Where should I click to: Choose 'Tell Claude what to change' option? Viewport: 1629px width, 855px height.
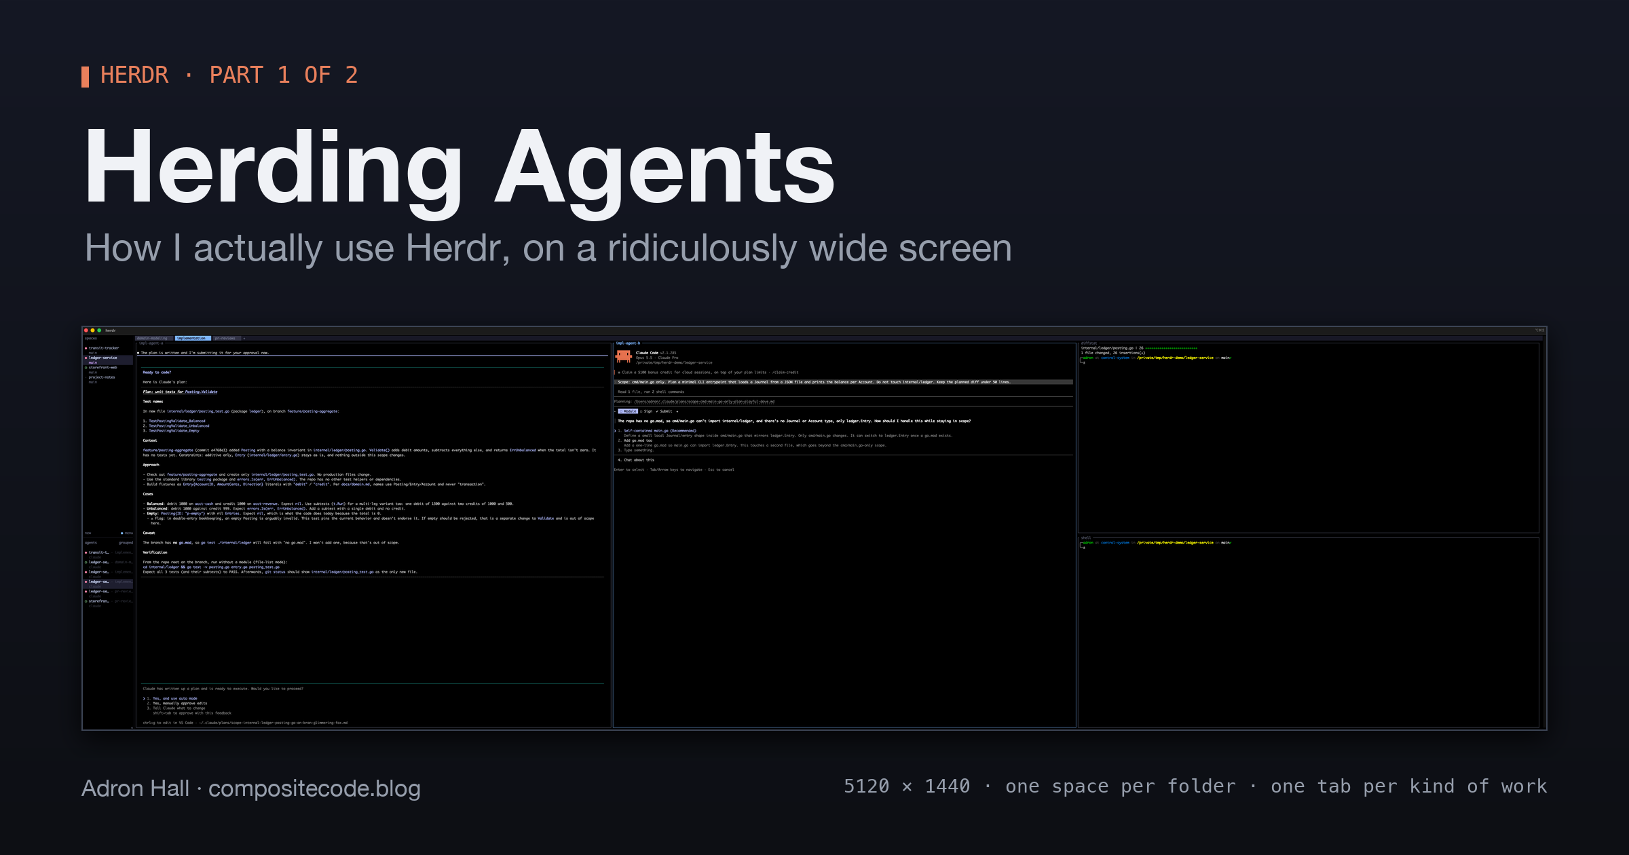click(x=176, y=708)
